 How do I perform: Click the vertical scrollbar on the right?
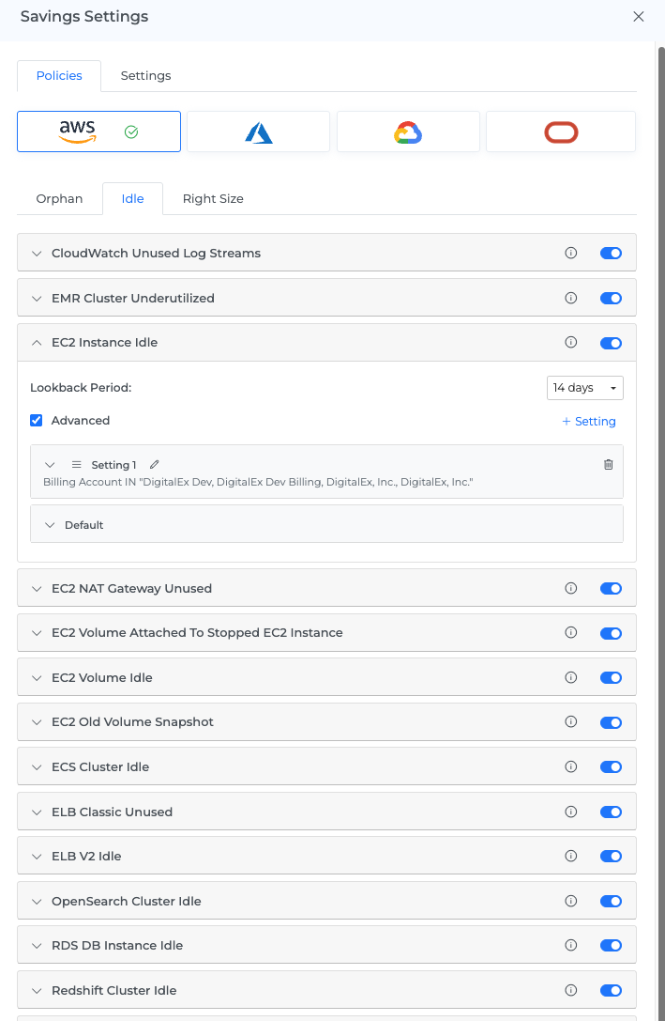click(660, 282)
